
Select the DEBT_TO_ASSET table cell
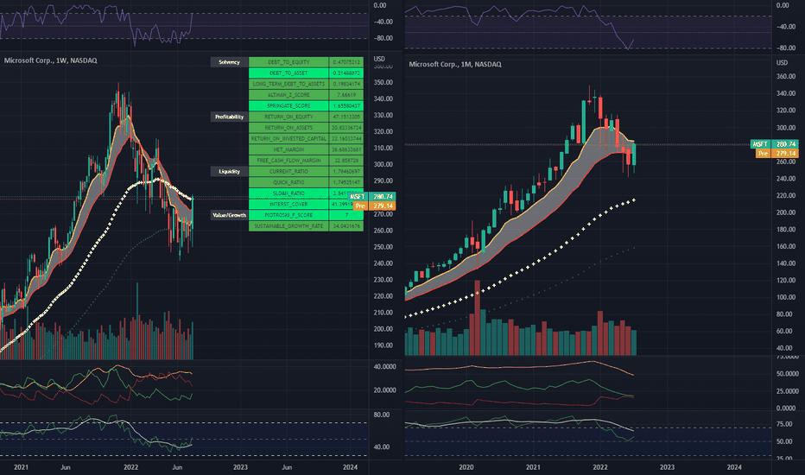coord(288,73)
